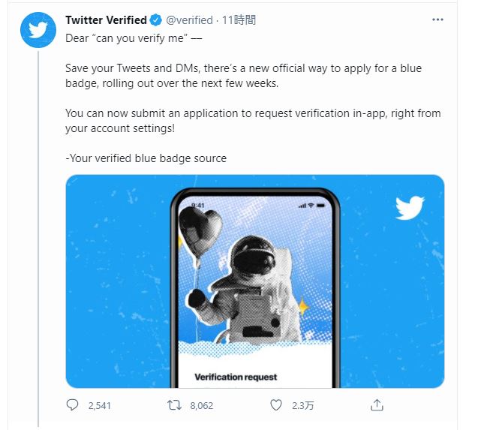The image size is (478, 430).
Task: Click Verification request text in image
Action: (x=236, y=377)
